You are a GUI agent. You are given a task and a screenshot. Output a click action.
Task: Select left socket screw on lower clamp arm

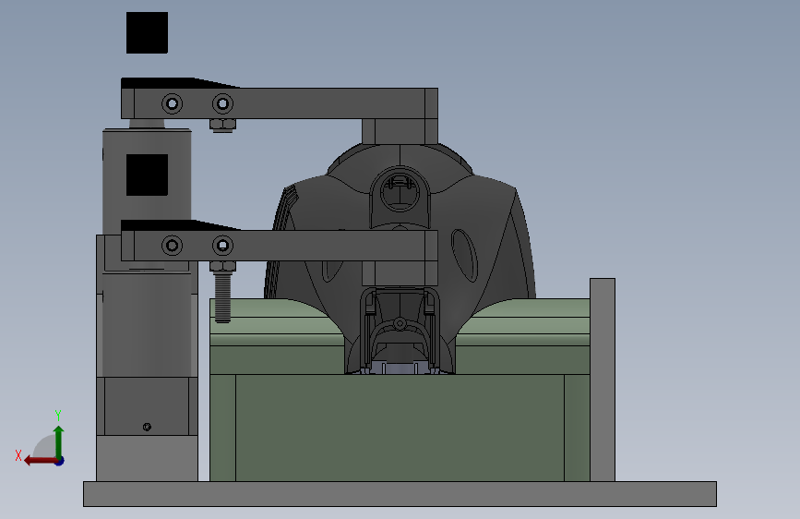point(172,246)
